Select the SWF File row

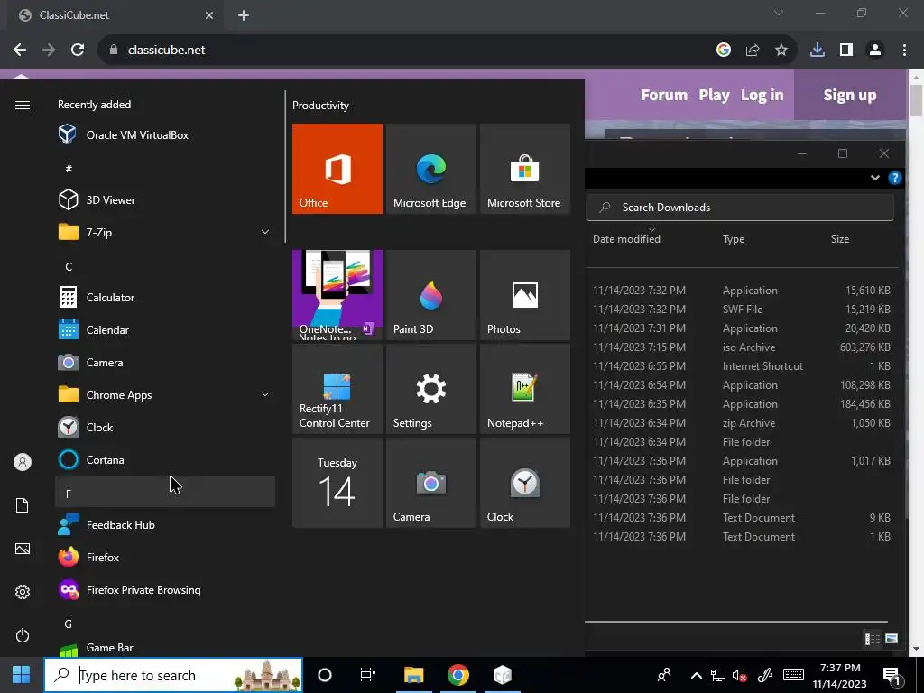pyautogui.click(x=742, y=310)
